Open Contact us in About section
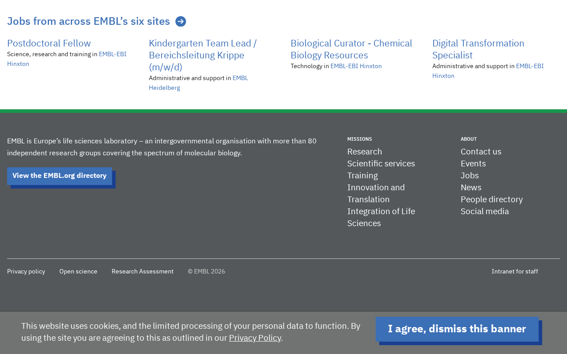Image resolution: width=567 pixels, height=354 pixels. 481,152
